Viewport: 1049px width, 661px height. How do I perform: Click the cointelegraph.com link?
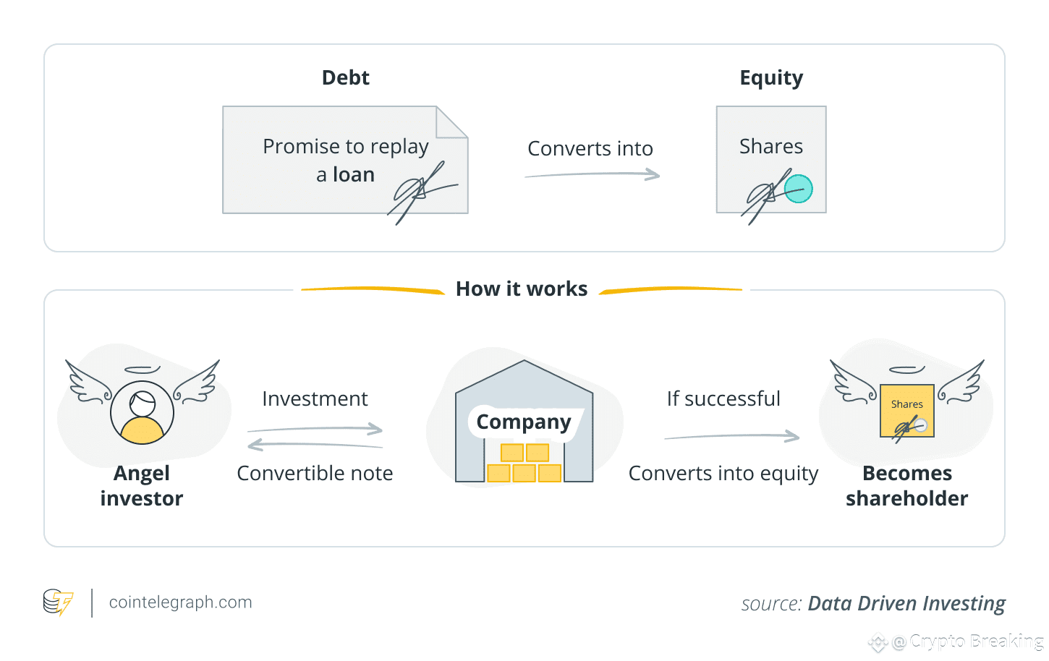tap(180, 602)
